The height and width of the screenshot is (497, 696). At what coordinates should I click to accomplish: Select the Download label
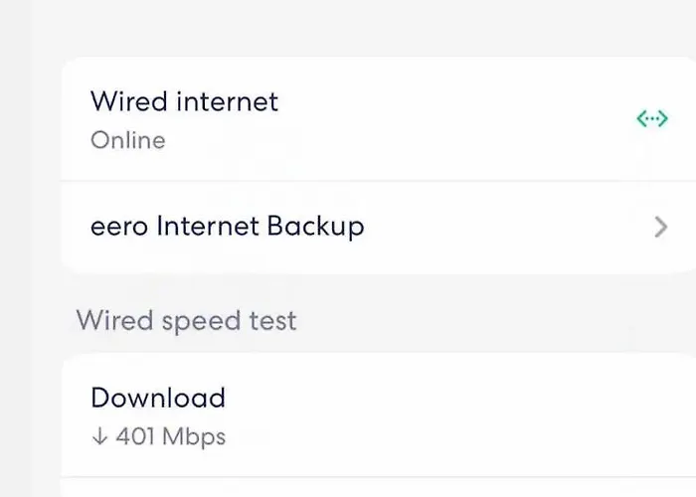click(157, 398)
